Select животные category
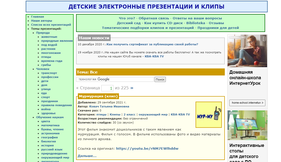This screenshot has height=162, width=281. [49, 37]
